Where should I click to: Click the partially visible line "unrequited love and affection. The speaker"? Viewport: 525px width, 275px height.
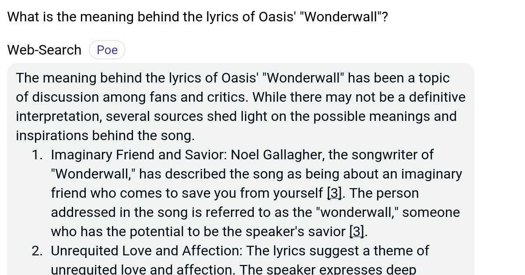click(x=233, y=270)
